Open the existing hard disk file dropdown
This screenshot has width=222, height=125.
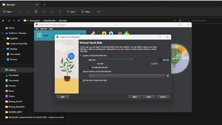click(127, 76)
